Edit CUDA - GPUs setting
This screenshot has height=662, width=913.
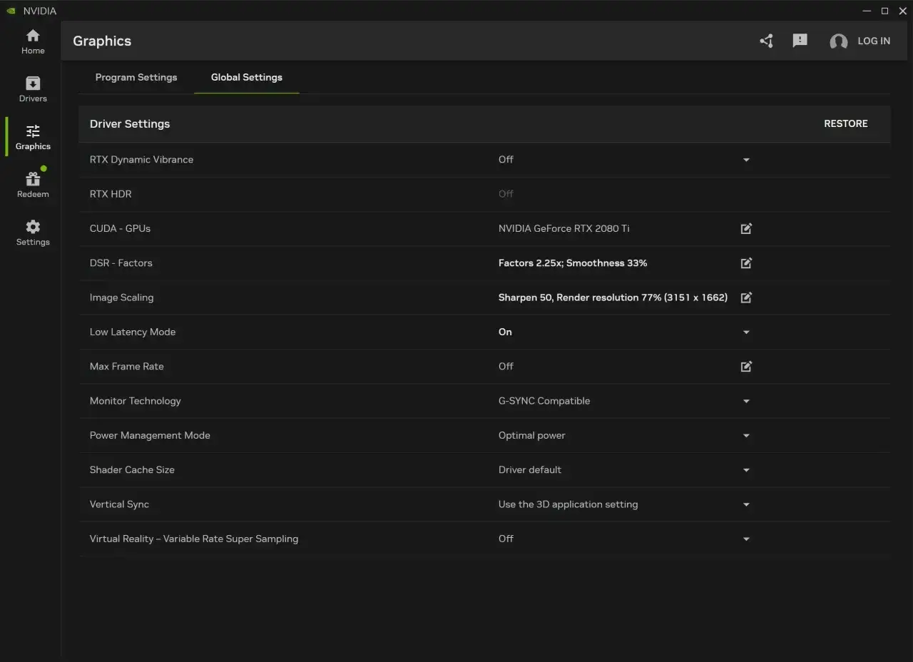pos(746,229)
